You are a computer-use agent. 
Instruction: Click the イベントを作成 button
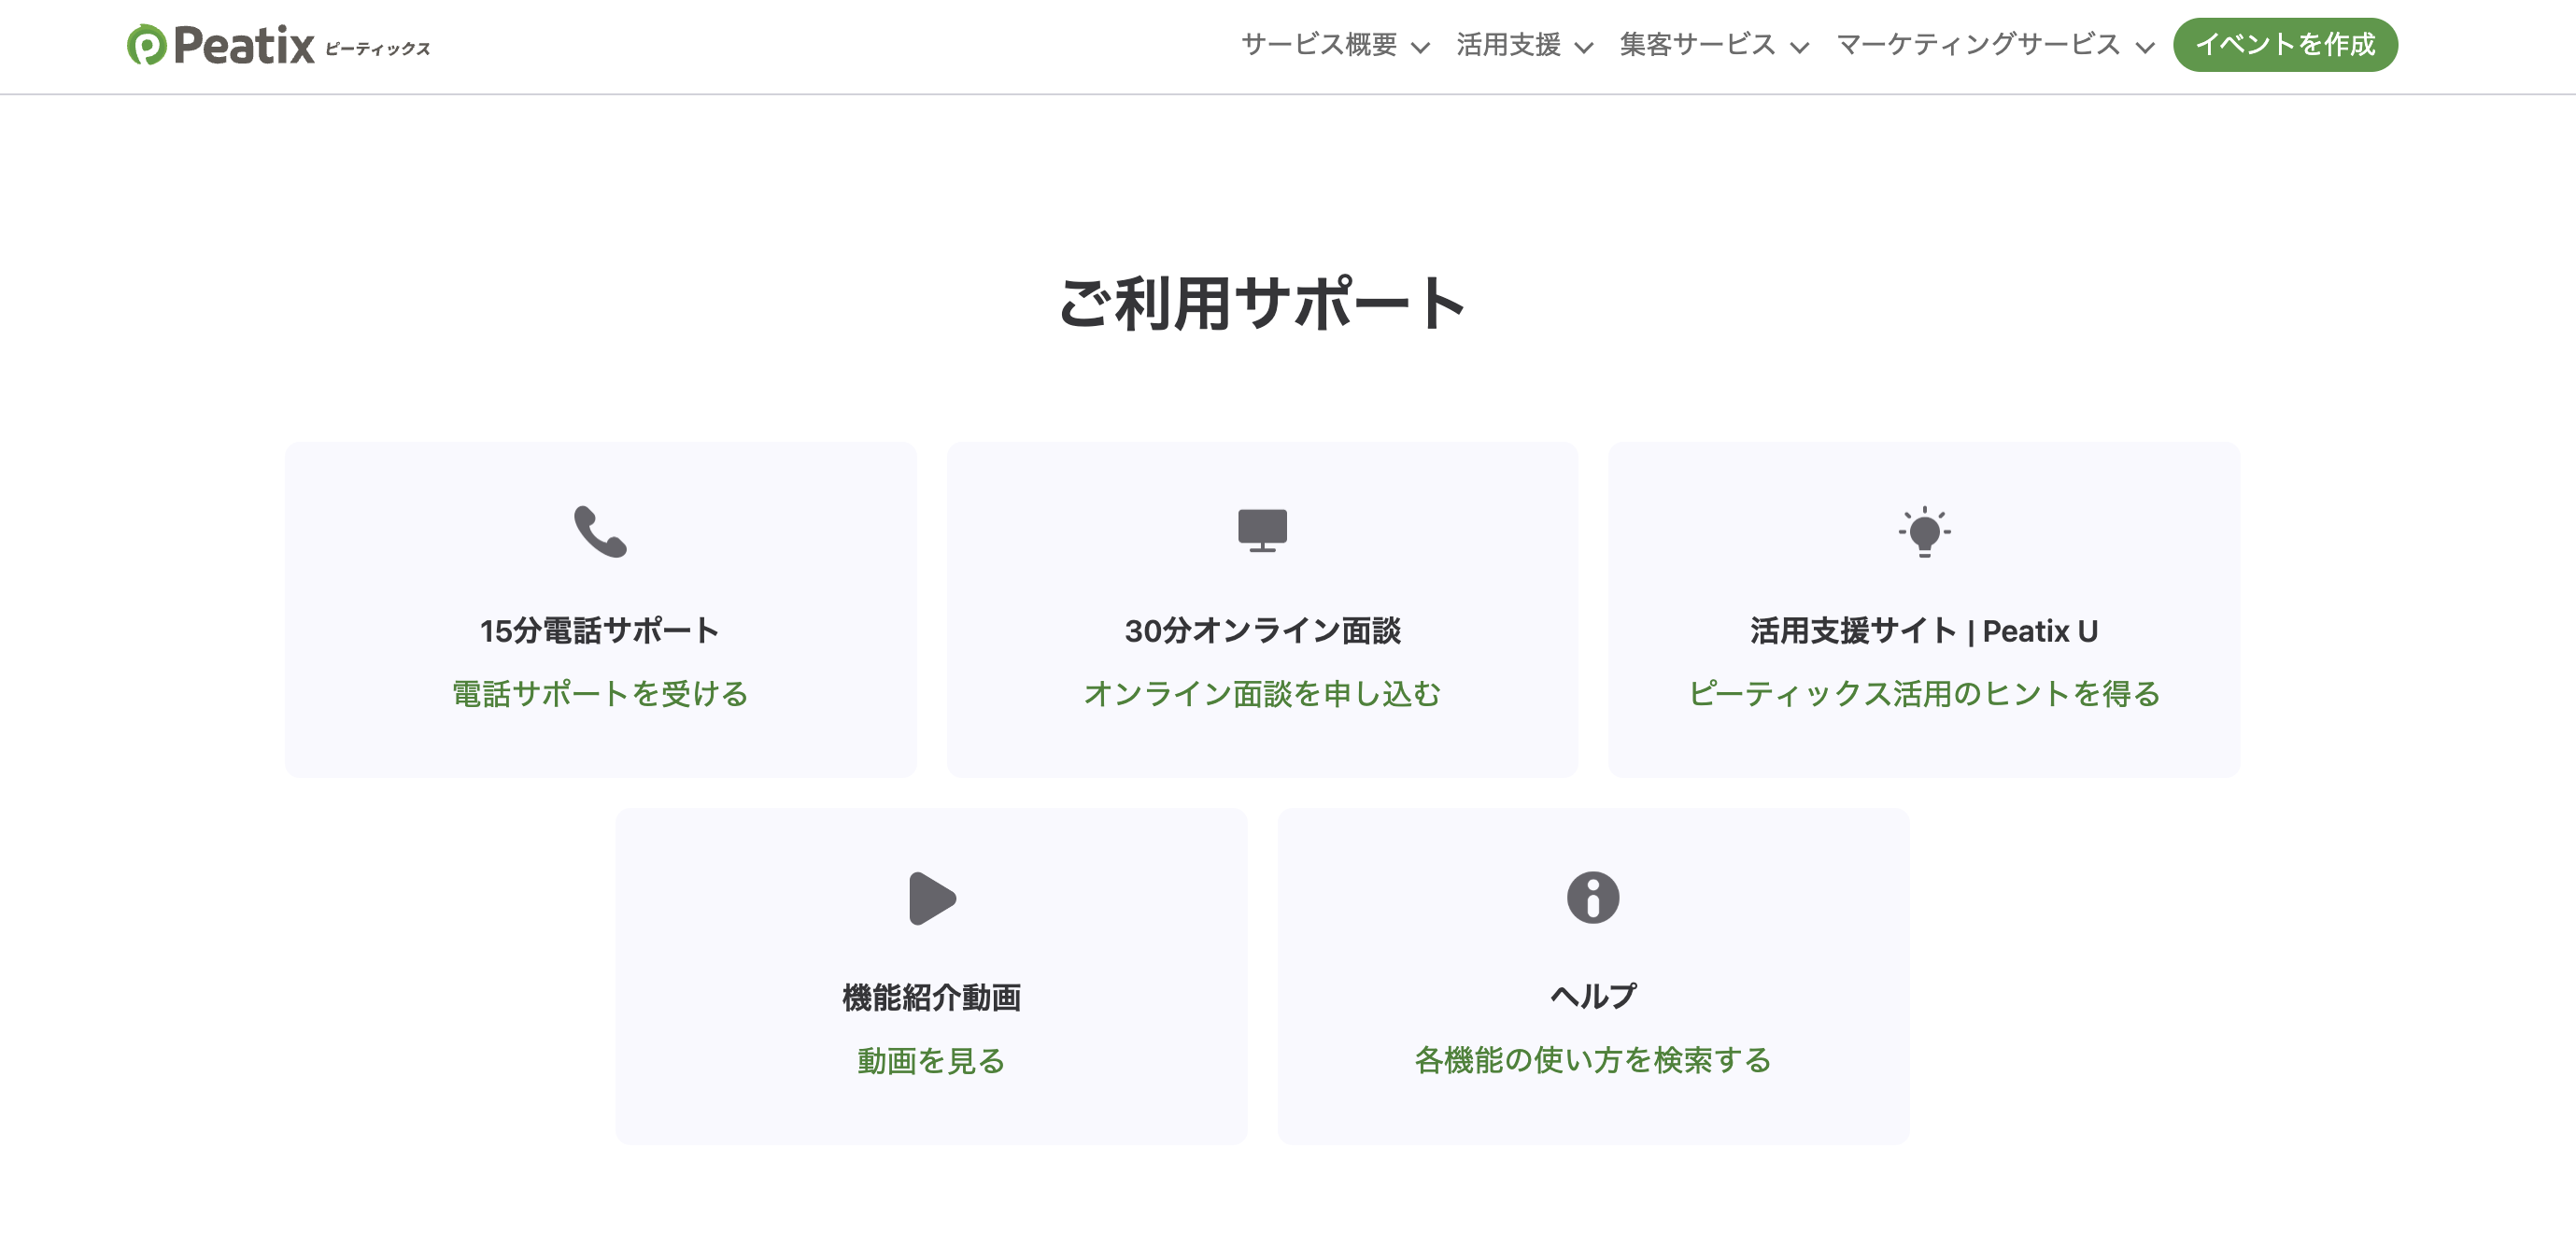[2286, 44]
